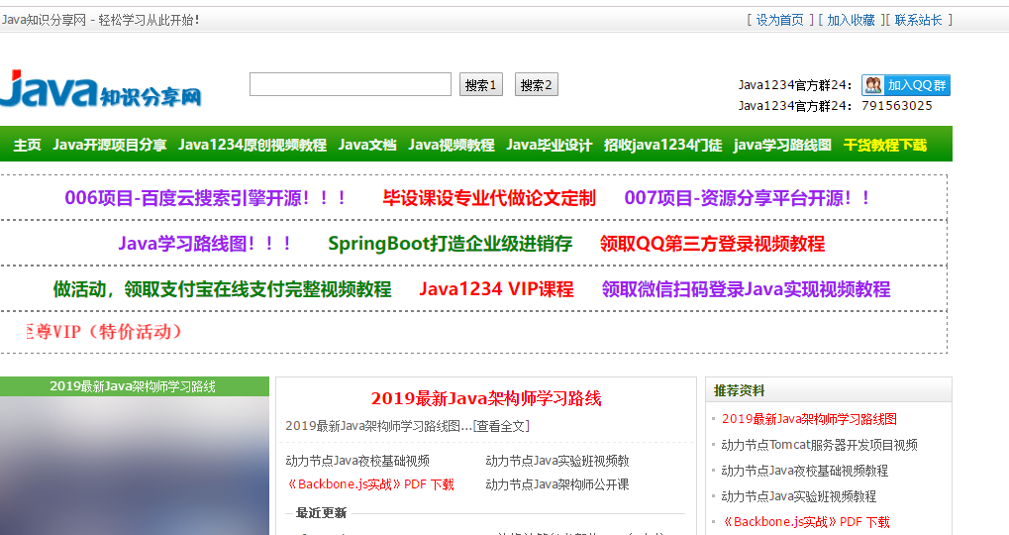Click the 查看全文 link

(501, 426)
